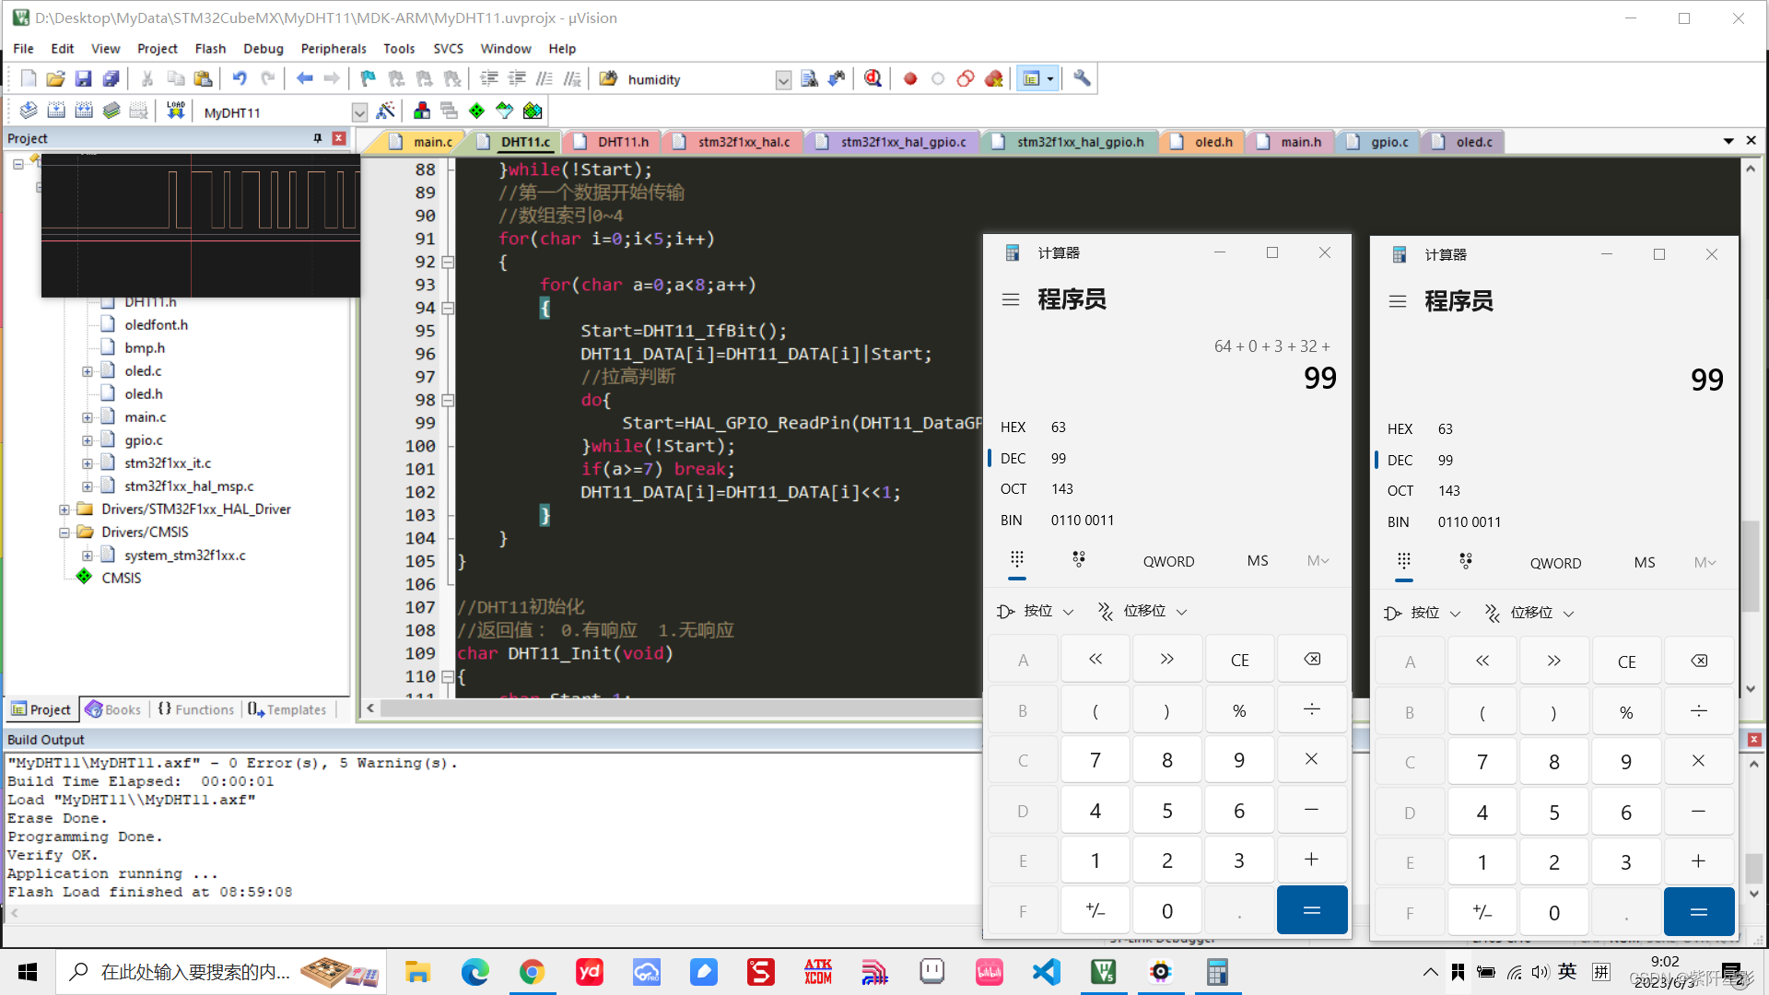Open the Pack Installer icon

[x=533, y=111]
